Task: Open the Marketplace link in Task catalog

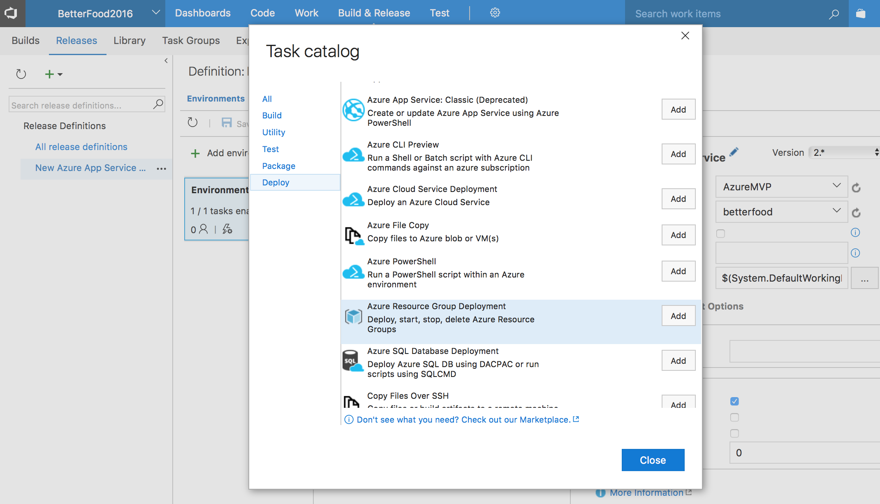Action: pyautogui.click(x=463, y=420)
